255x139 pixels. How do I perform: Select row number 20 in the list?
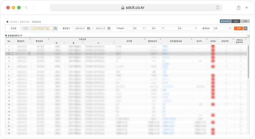(9, 119)
